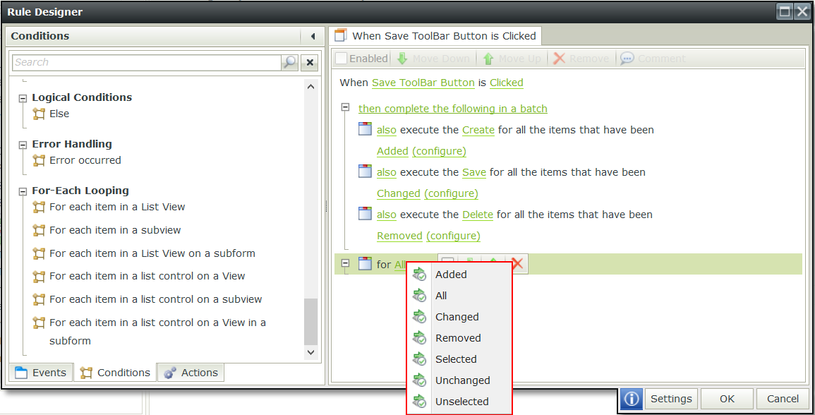Image resolution: width=815 pixels, height=415 pixels.
Task: Click the Remove toolbar button
Action: [581, 59]
